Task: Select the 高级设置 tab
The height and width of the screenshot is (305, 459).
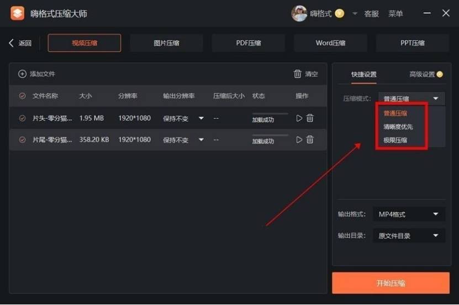Action: 422,75
